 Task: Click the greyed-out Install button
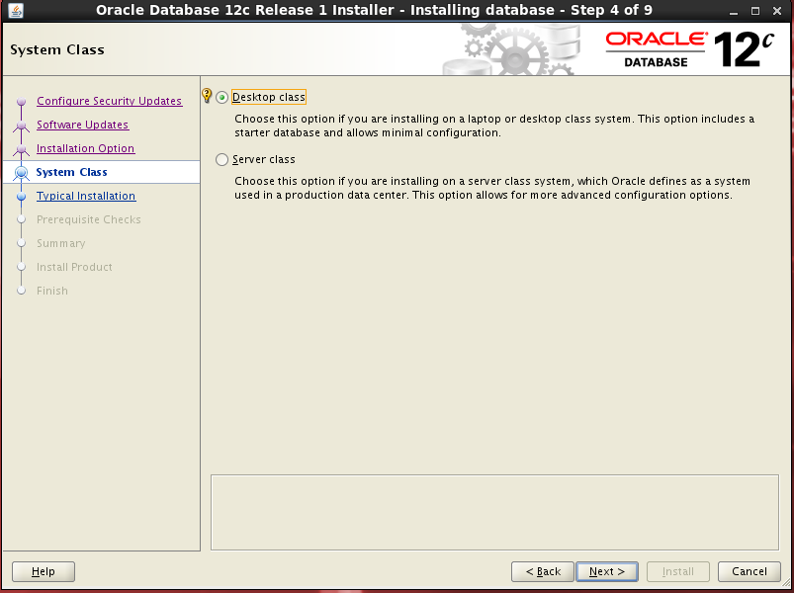(678, 571)
